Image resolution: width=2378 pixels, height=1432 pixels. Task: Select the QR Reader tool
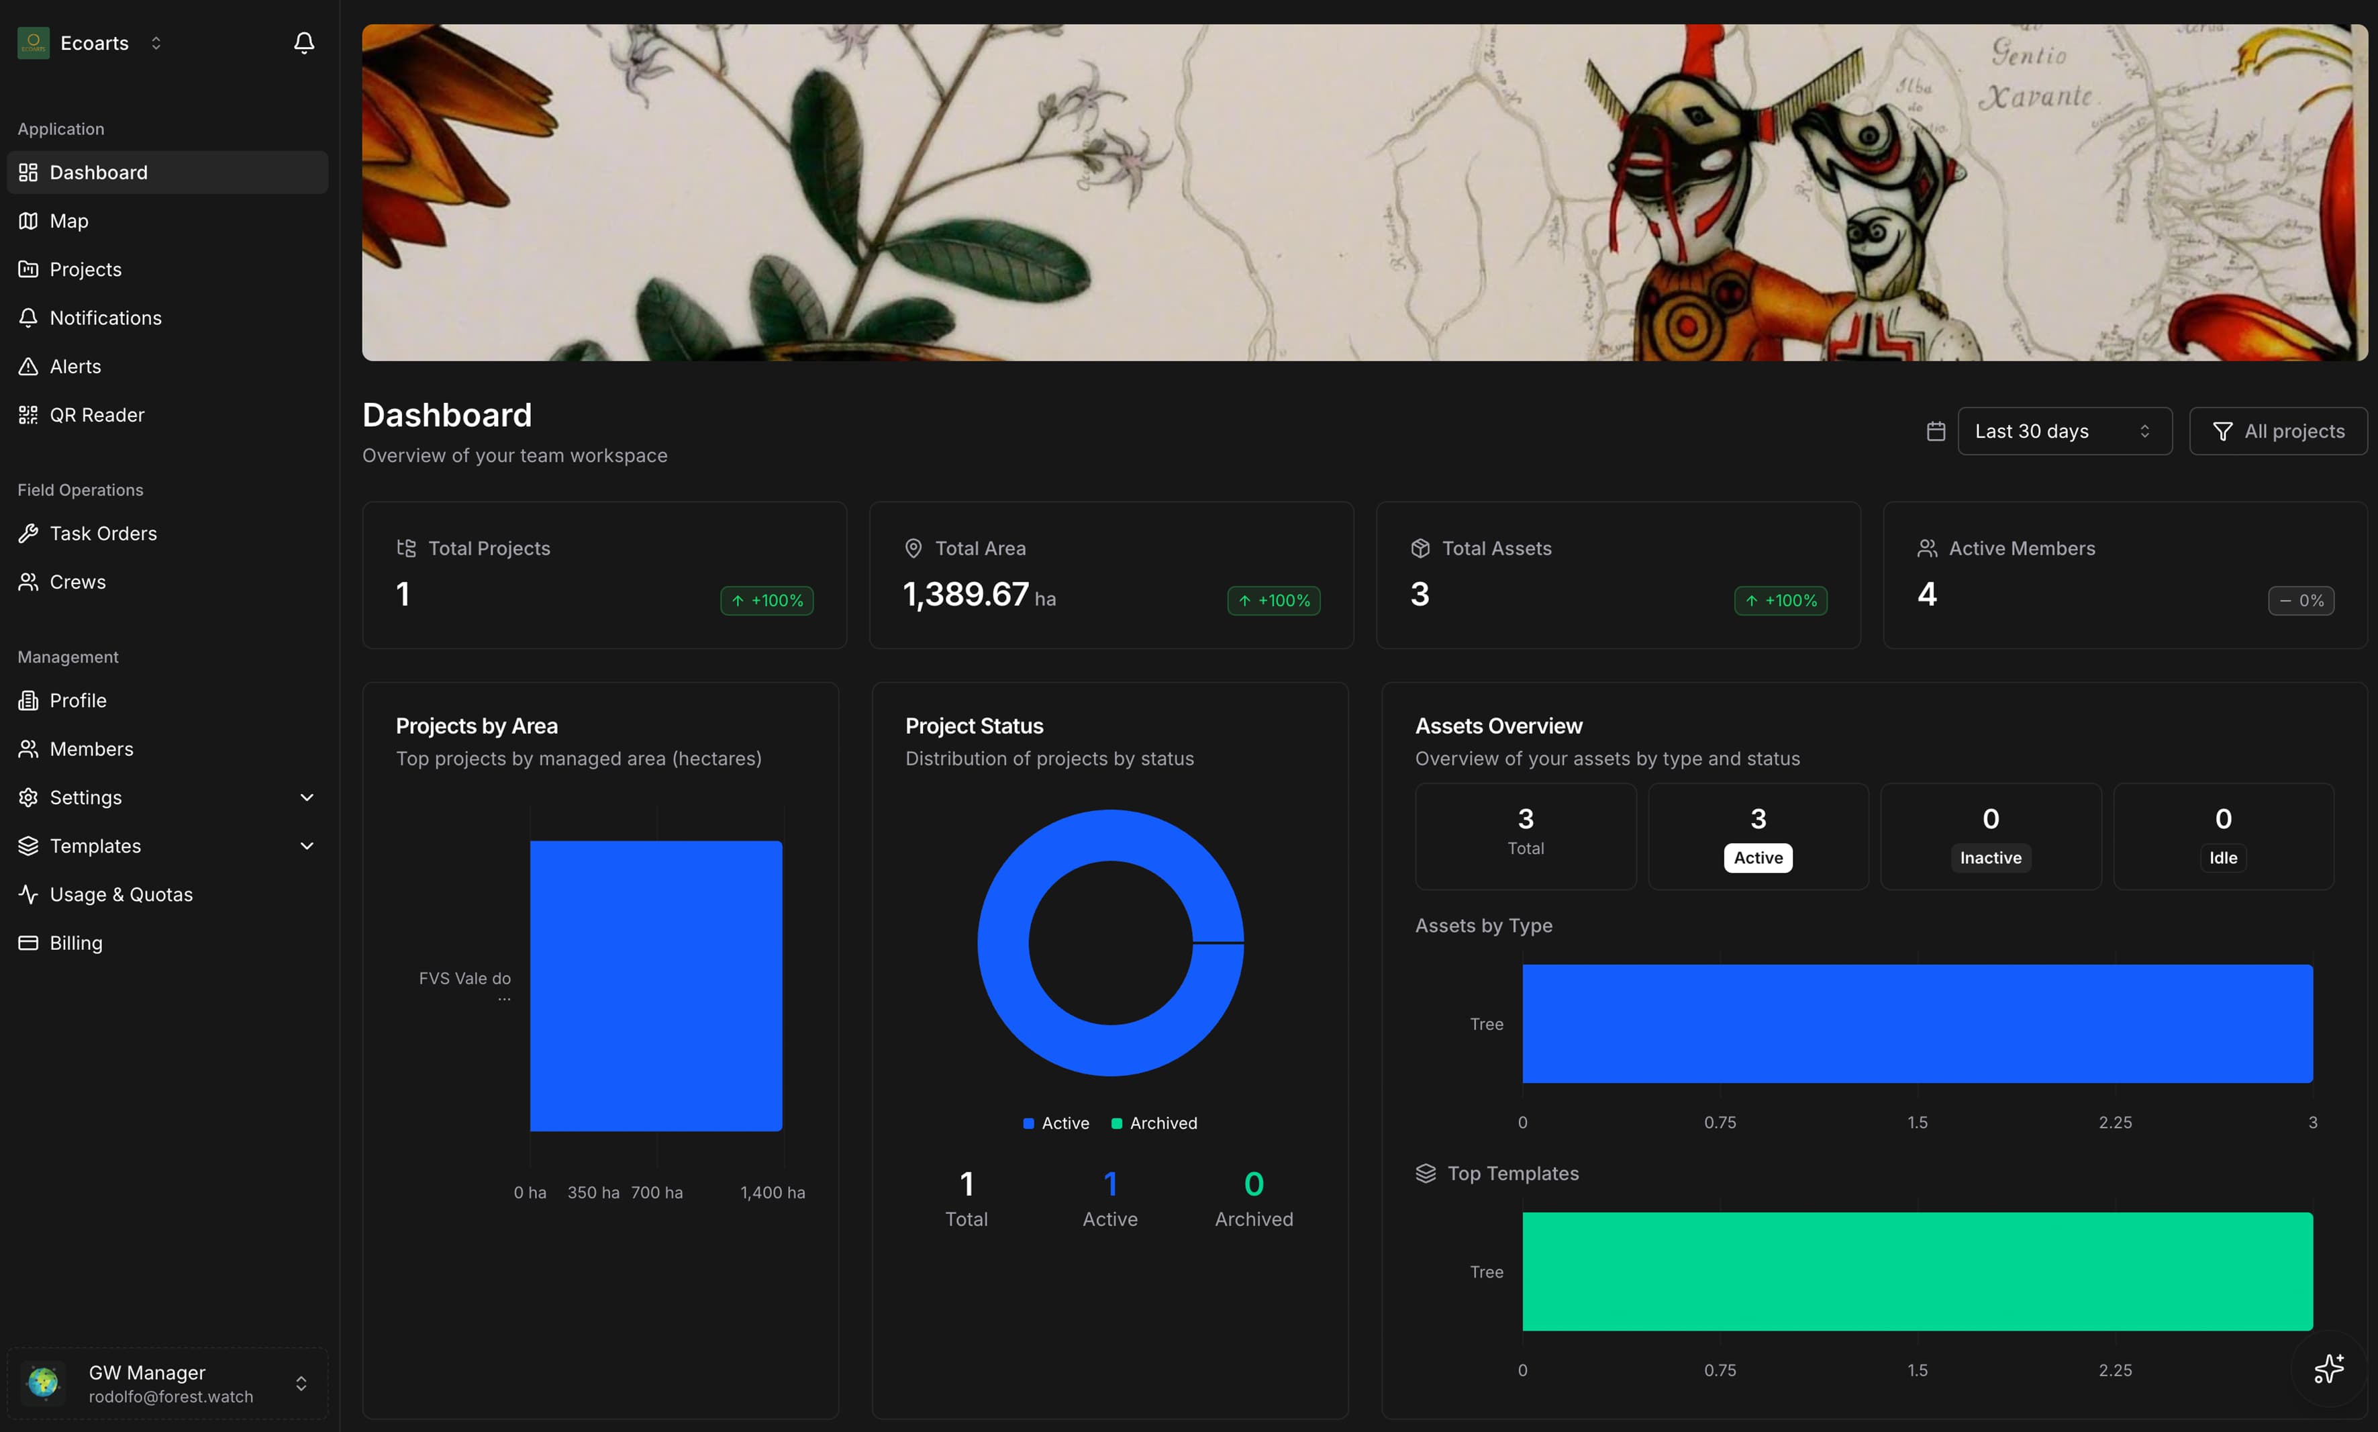(x=97, y=414)
